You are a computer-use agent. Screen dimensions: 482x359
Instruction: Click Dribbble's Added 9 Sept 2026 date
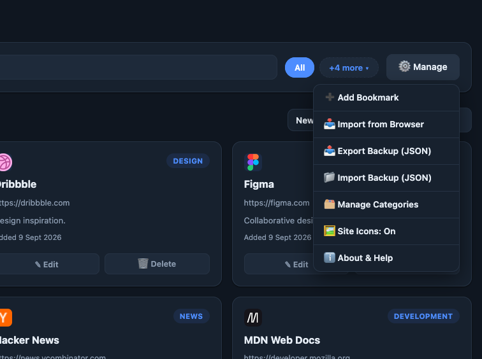click(x=31, y=237)
